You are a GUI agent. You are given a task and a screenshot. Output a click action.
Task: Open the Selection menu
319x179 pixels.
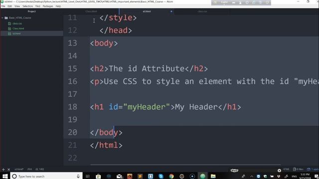[x=27, y=6]
